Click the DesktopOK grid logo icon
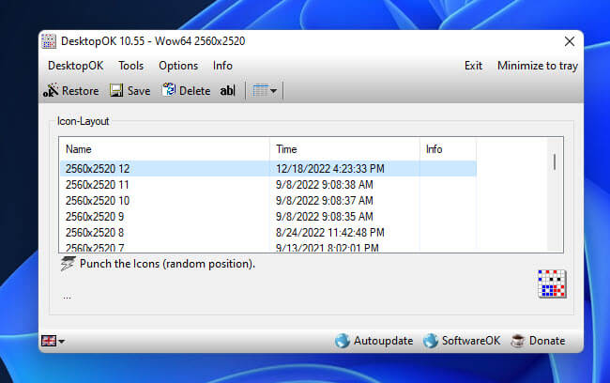610x383 pixels. click(x=552, y=284)
